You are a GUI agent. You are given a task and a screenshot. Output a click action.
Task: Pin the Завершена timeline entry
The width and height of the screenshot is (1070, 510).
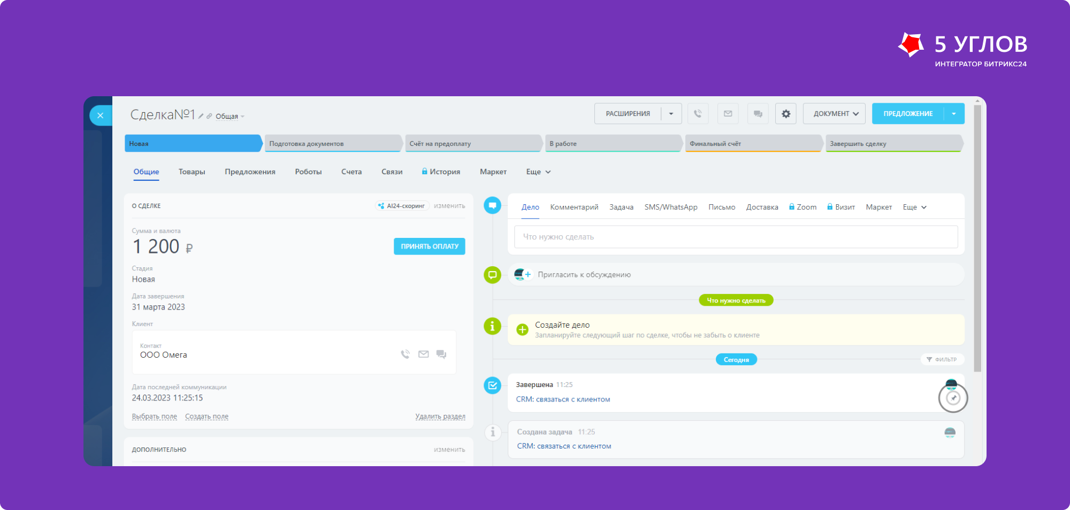[953, 398]
